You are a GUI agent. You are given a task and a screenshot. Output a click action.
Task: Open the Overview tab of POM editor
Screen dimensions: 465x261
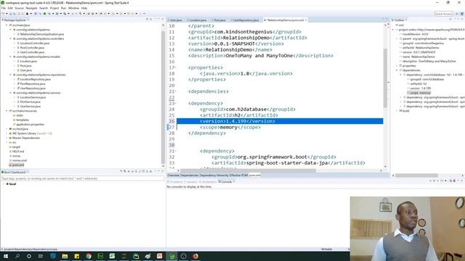coord(174,175)
